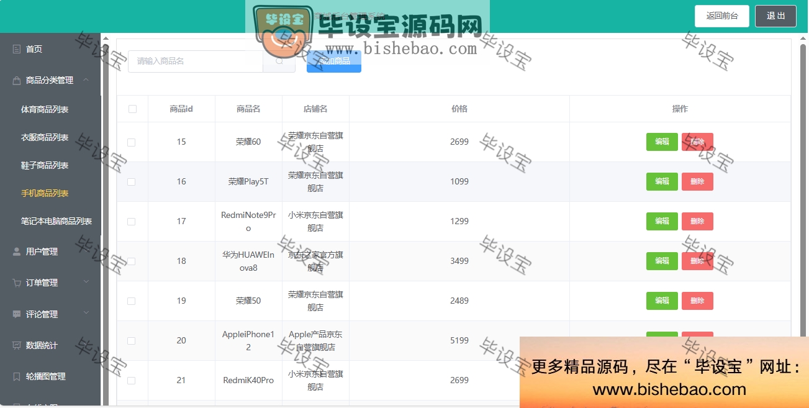
Task: Open the highlighted 手机商品列表 item
Action: pos(45,193)
